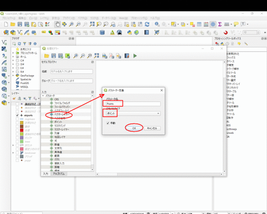Click キャンセル in the parameter dialog
Viewport: 267px width, 214px height.
[152, 128]
